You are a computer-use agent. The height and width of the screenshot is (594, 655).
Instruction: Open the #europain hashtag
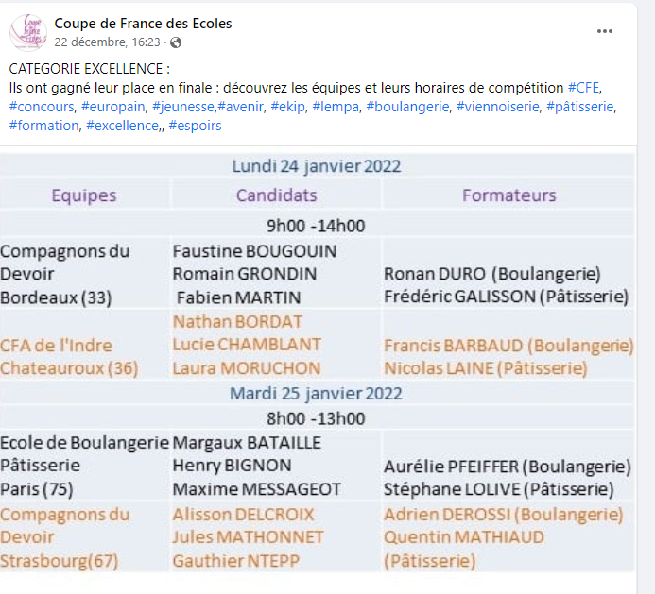point(112,107)
